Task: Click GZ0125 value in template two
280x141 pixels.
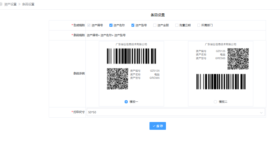Action: (x=221, y=51)
